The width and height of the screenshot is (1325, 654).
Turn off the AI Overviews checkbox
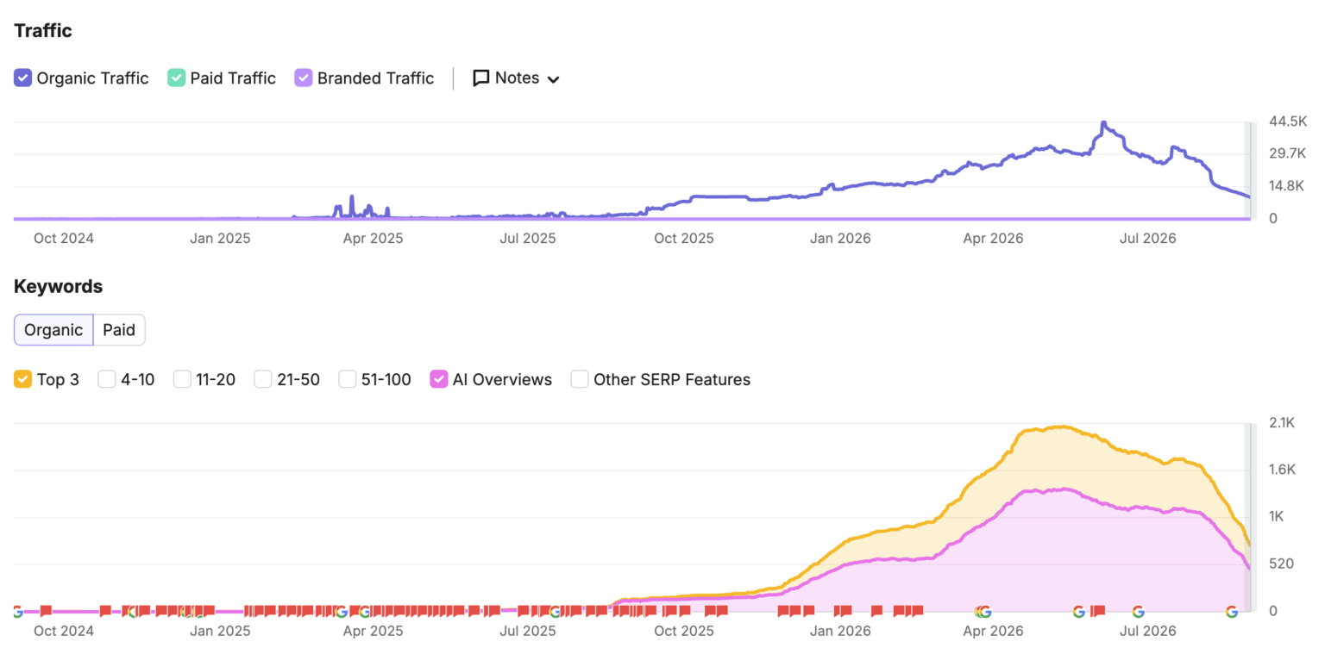439,379
